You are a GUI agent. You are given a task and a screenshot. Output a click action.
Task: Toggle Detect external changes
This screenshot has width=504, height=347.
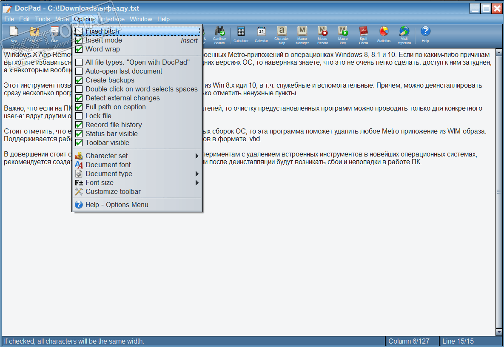[79, 98]
